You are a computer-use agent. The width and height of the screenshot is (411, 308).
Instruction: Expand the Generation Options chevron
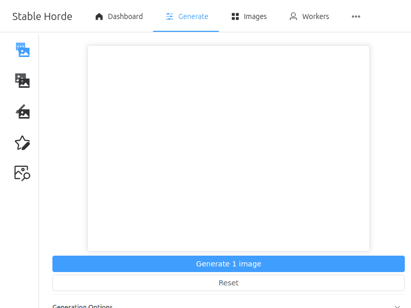[397, 306]
